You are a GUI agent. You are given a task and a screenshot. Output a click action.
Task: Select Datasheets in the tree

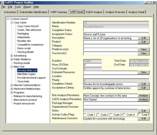coord(24,37)
